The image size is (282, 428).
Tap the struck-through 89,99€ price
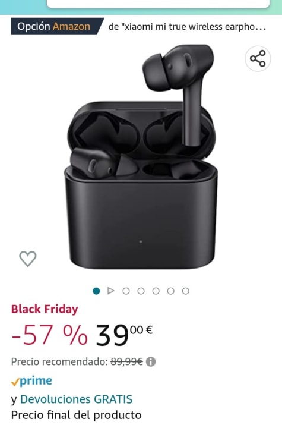point(126,362)
